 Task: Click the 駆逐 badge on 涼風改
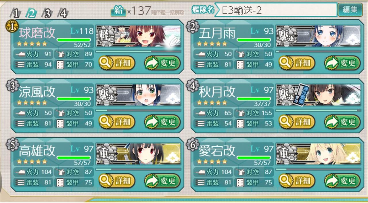[x=106, y=95]
